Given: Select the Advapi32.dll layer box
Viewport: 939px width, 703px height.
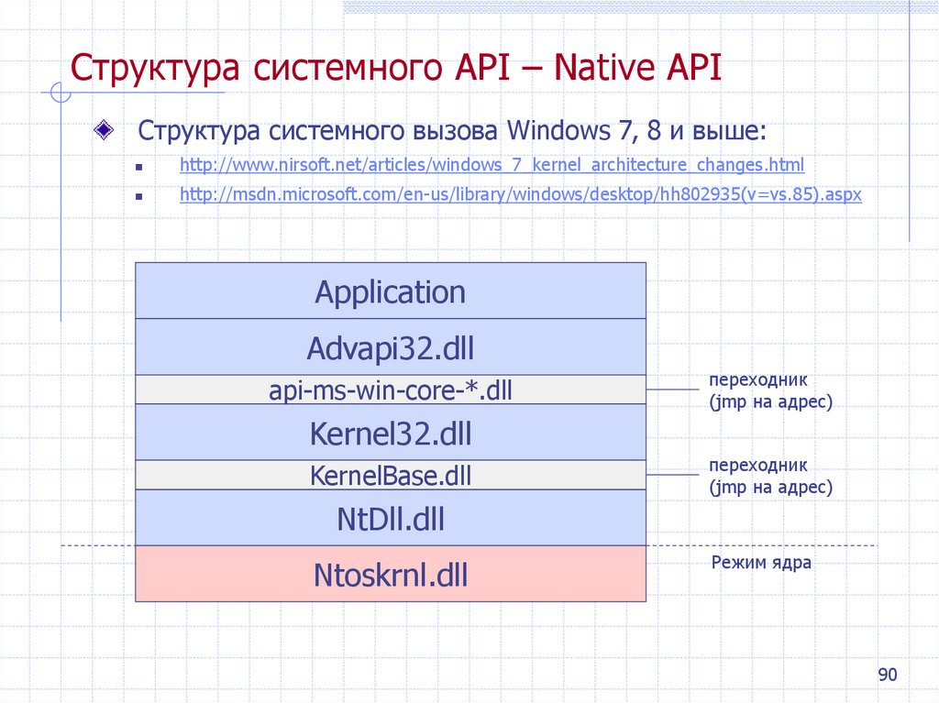Looking at the screenshot, I should click(391, 346).
